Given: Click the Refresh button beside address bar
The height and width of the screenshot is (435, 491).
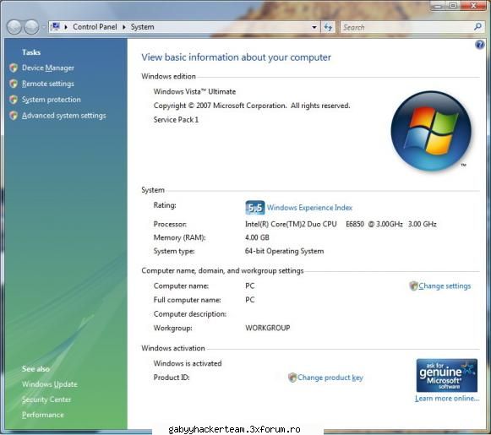Looking at the screenshot, I should point(328,27).
